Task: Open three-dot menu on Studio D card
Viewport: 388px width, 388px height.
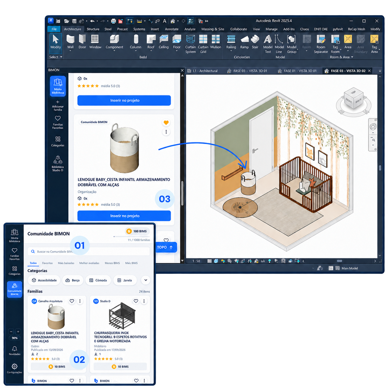Action: (x=144, y=301)
